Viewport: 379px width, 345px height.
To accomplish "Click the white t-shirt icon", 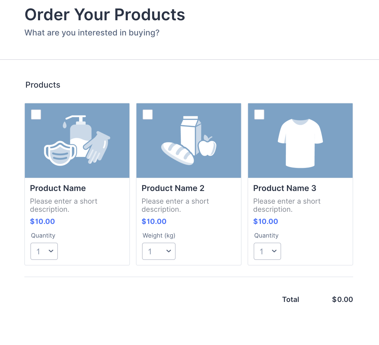I will pos(300,143).
